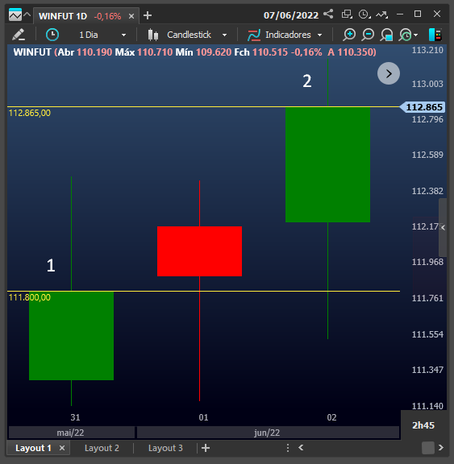Image resolution: width=454 pixels, height=464 pixels.
Task: Expand the Candlestick chart type dropdown
Action: [224, 35]
